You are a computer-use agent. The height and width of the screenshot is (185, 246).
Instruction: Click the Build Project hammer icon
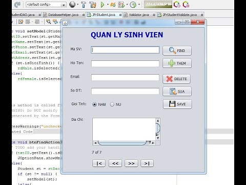[84, 5]
